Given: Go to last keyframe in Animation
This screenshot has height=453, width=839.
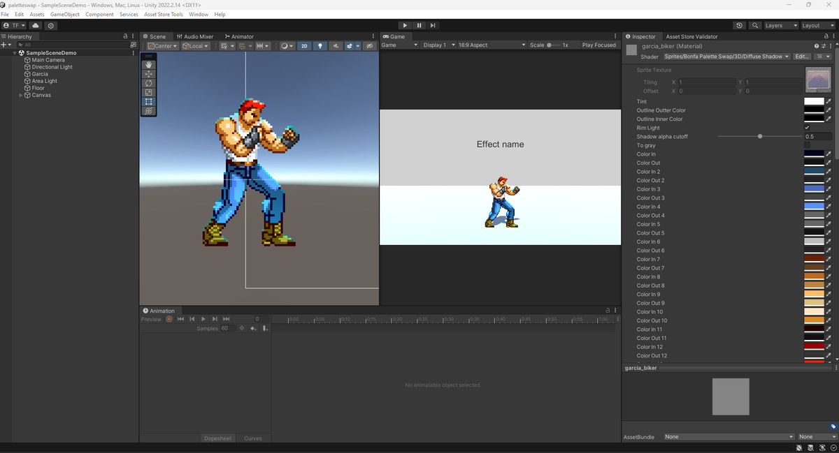Looking at the screenshot, I should point(227,319).
